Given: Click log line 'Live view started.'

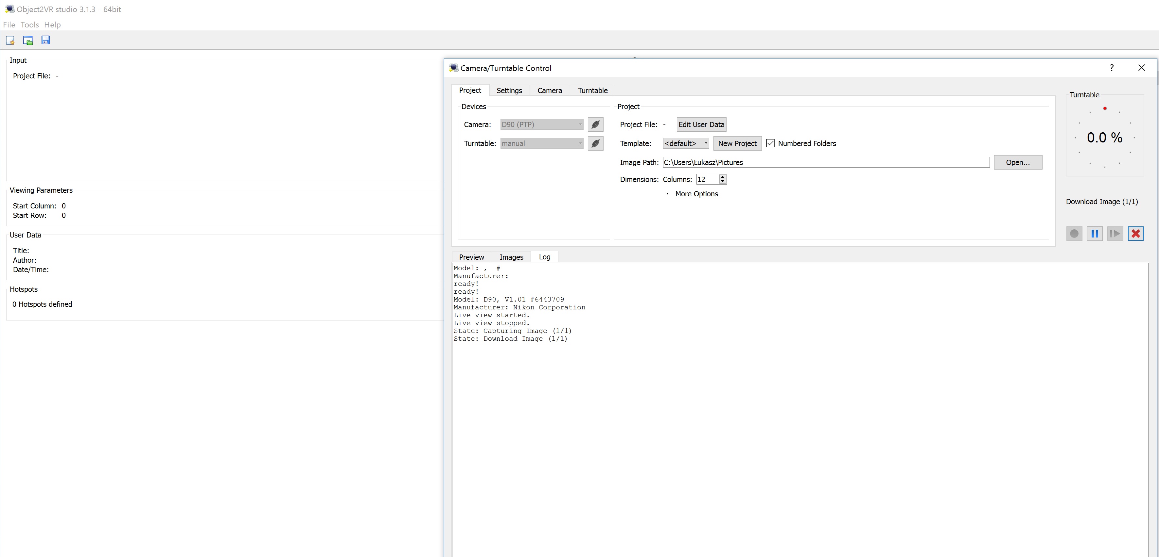Looking at the screenshot, I should (491, 315).
